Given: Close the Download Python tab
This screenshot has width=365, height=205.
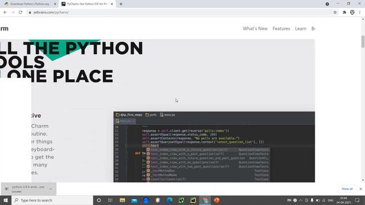Looking at the screenshot, I should coord(55,4).
